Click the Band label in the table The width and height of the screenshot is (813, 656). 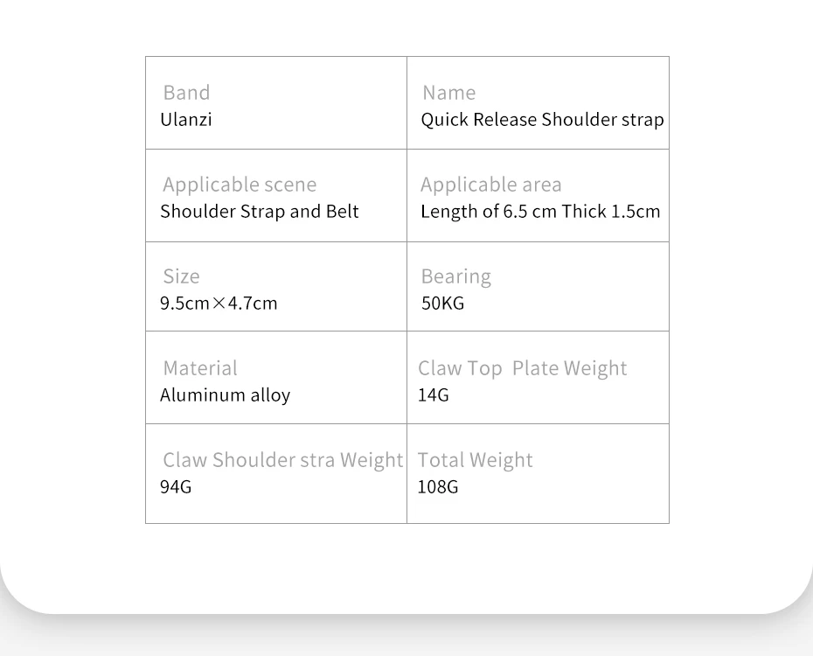[187, 93]
